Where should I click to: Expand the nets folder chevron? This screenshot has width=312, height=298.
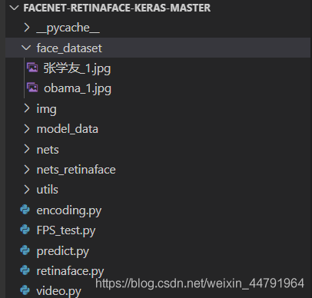click(27, 149)
